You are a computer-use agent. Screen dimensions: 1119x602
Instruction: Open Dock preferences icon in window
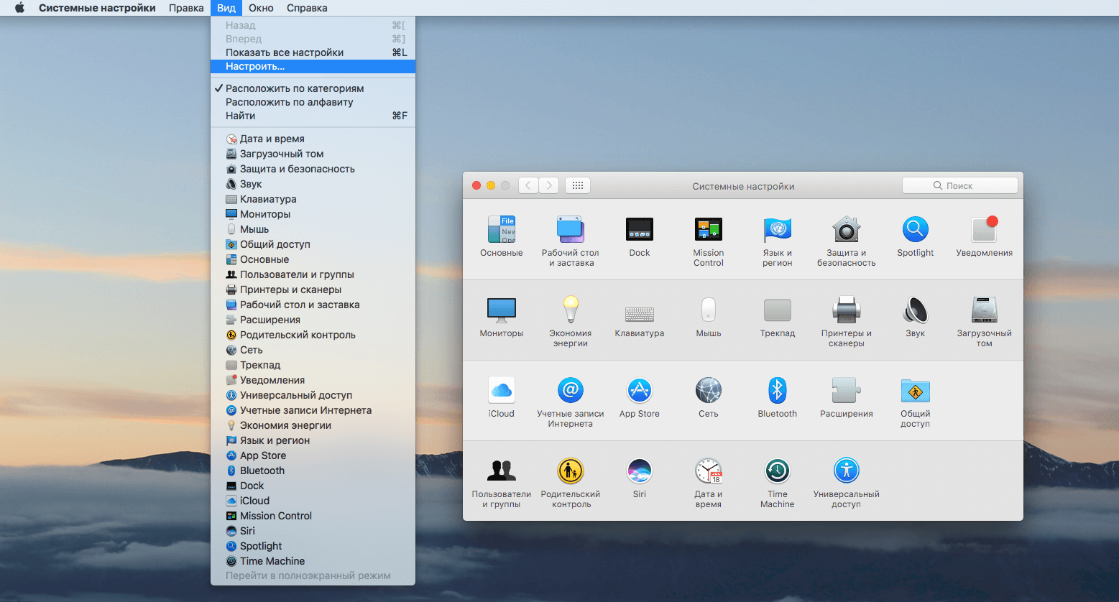[640, 230]
